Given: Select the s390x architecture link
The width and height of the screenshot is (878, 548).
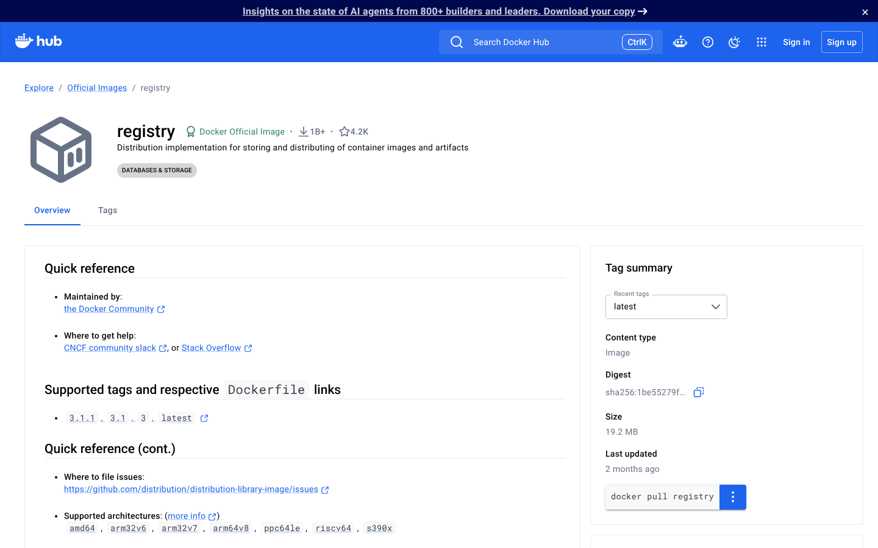Looking at the screenshot, I should point(379,529).
